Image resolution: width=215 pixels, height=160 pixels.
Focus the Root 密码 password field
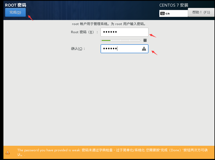point(124,32)
